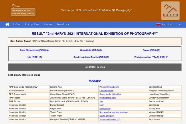The image size is (186, 124).
Task: Click the Life (PIDC) Section header bar
Action: pyautogui.click(x=94, y=67)
